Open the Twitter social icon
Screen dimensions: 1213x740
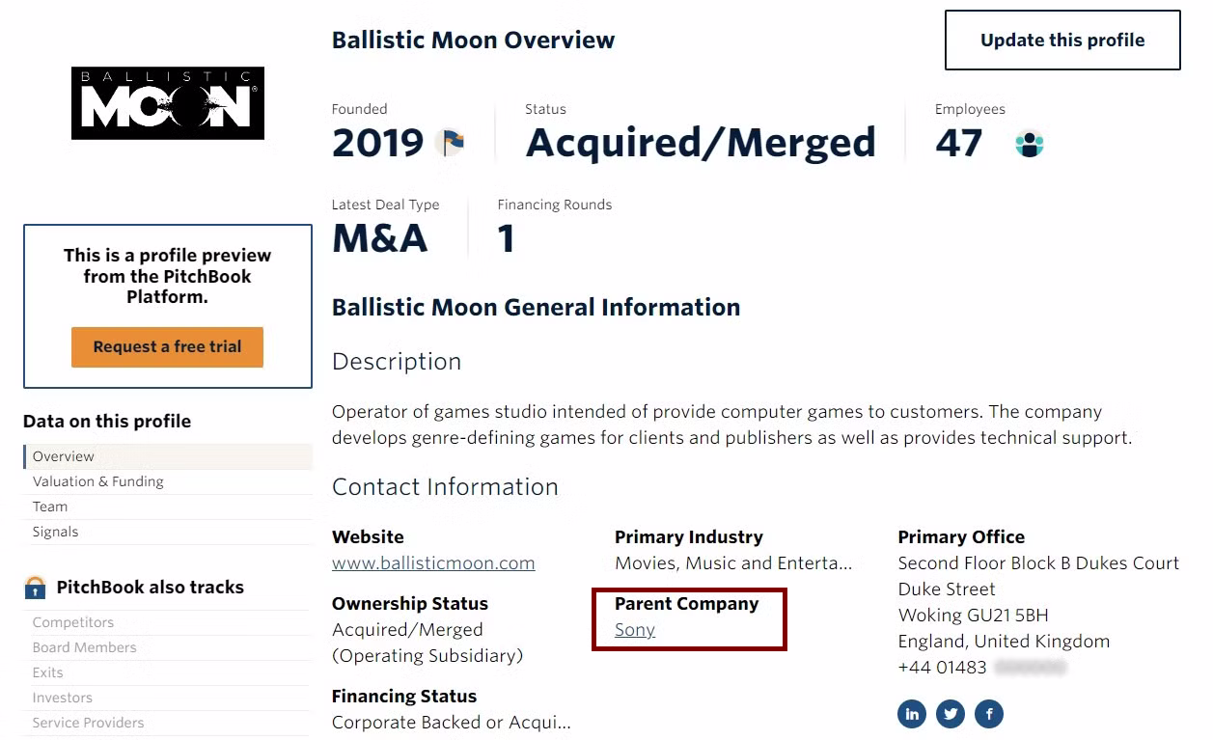[x=951, y=714]
